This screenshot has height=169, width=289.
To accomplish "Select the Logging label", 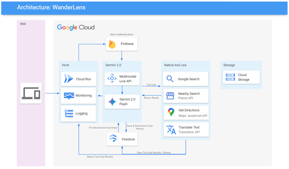I will [x=81, y=113].
